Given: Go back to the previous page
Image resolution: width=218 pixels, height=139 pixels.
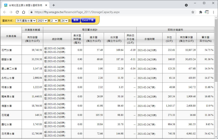Looking at the screenshot, I should pyautogui.click(x=5, y=12).
